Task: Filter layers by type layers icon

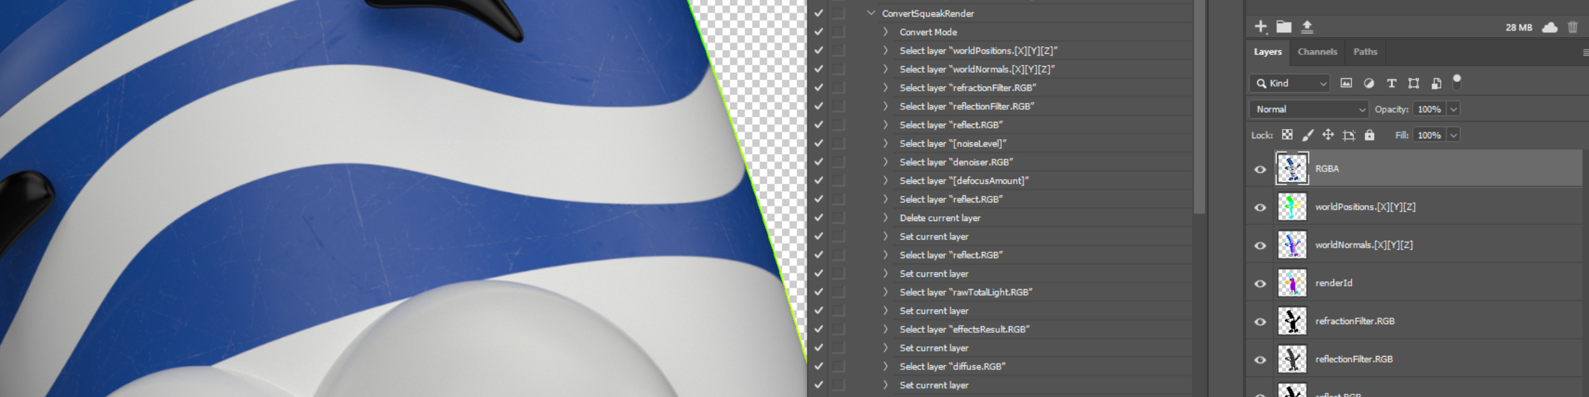Action: [1391, 83]
